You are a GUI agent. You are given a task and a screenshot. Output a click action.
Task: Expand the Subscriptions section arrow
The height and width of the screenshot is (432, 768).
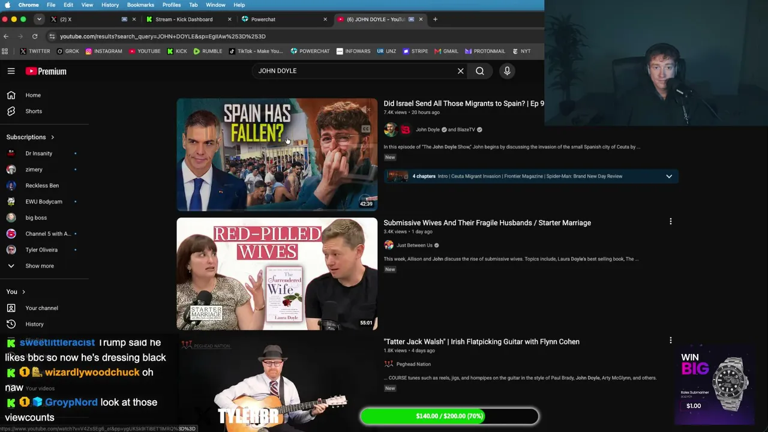(52, 137)
